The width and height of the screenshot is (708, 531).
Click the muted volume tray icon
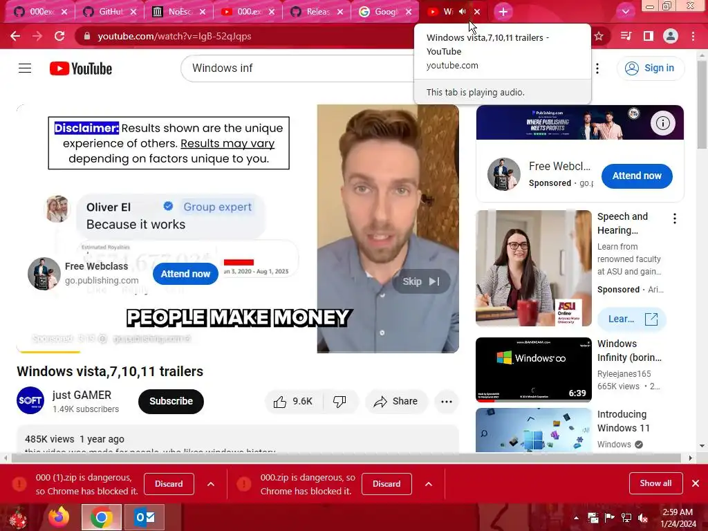click(642, 517)
